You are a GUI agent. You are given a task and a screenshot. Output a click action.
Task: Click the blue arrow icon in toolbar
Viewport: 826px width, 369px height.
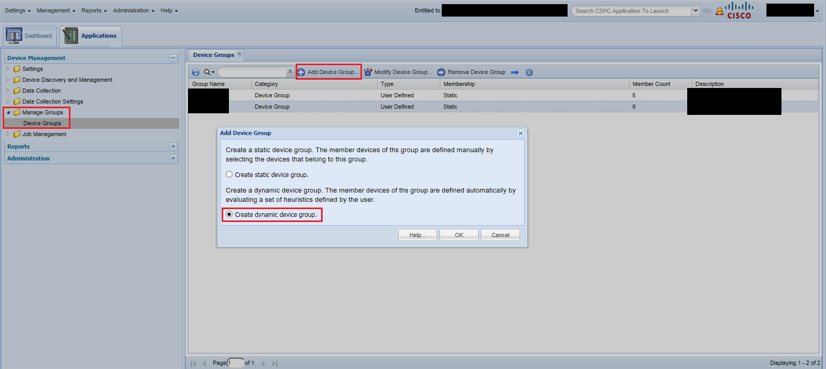click(x=515, y=72)
